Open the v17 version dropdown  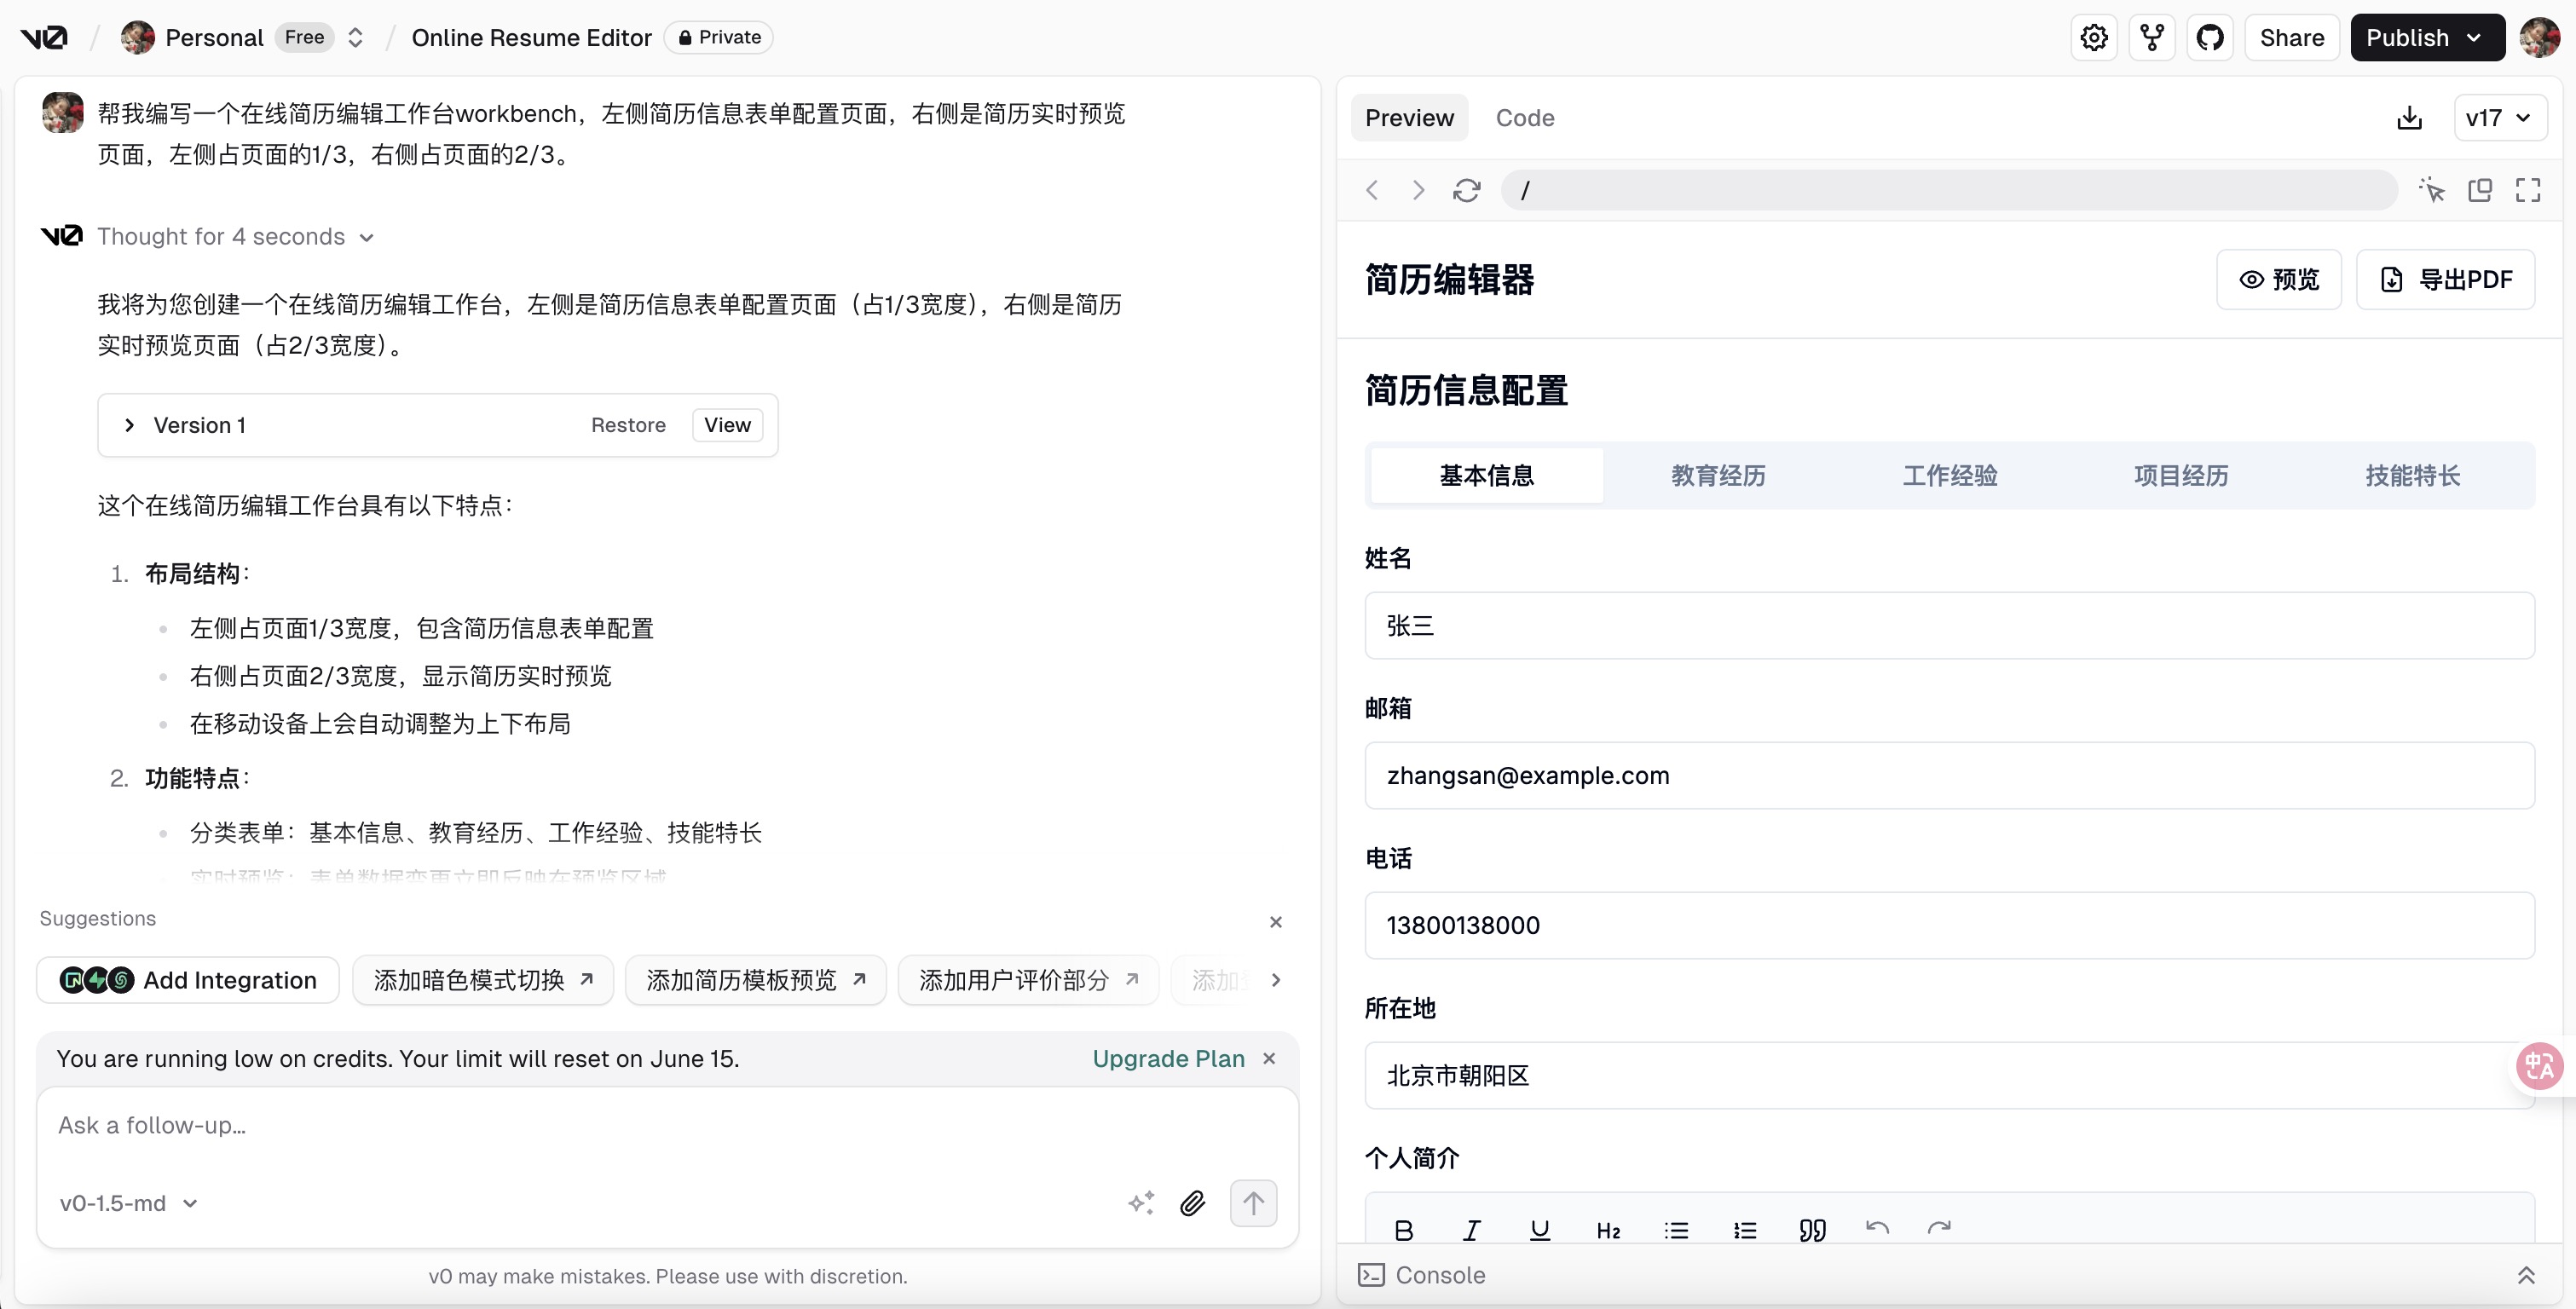pyautogui.click(x=2498, y=118)
